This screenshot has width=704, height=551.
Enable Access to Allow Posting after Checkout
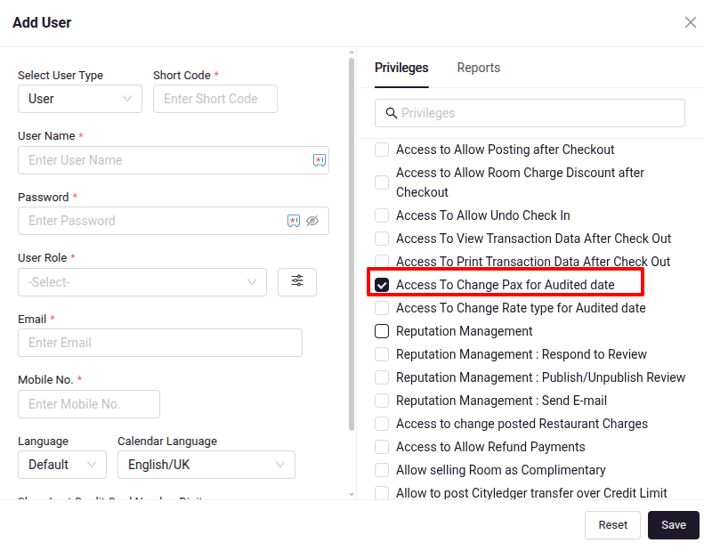click(x=382, y=150)
